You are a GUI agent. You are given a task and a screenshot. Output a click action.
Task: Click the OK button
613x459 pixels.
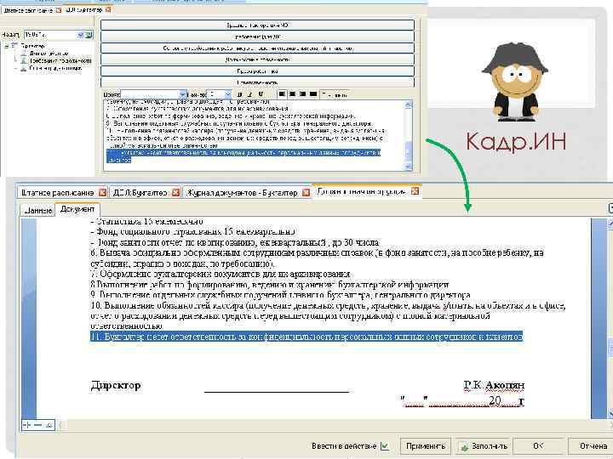pos(538,446)
